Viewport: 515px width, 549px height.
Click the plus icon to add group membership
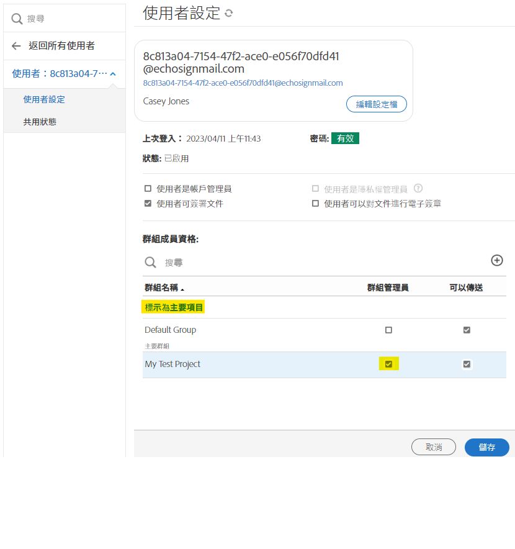tap(497, 260)
